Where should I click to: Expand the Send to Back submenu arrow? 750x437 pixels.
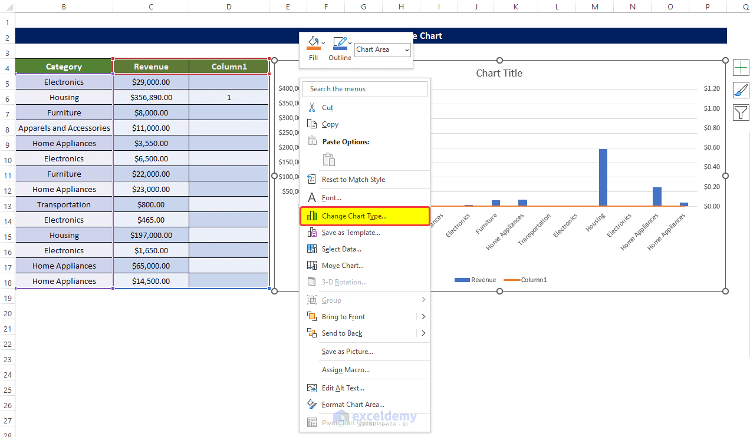pyautogui.click(x=423, y=333)
